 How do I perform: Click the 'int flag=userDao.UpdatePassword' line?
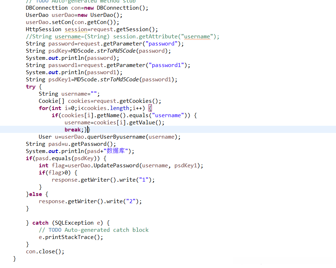(x=121, y=166)
